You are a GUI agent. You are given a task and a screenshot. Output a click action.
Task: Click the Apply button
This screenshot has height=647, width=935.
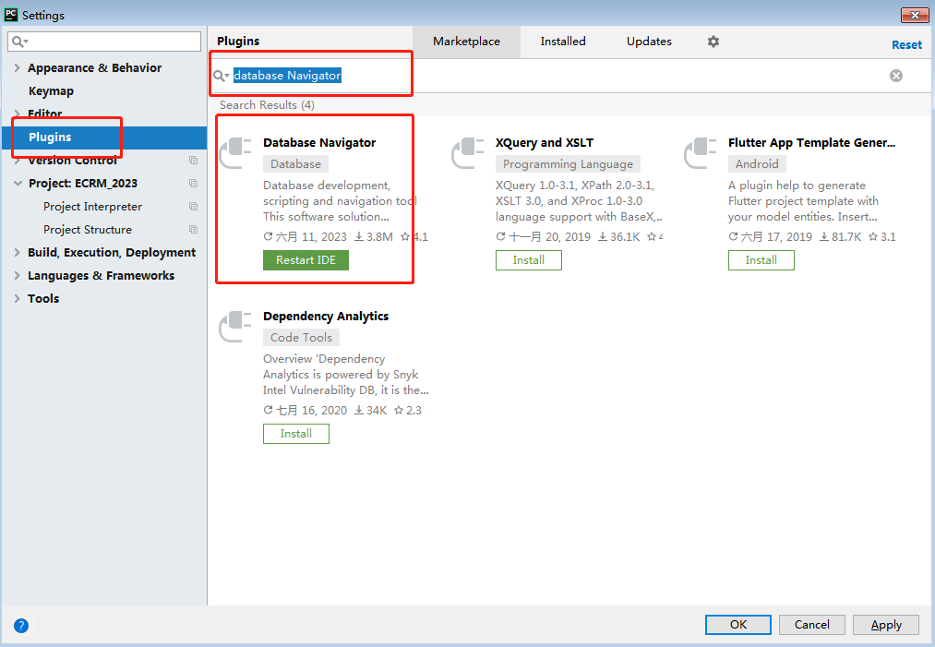885,624
